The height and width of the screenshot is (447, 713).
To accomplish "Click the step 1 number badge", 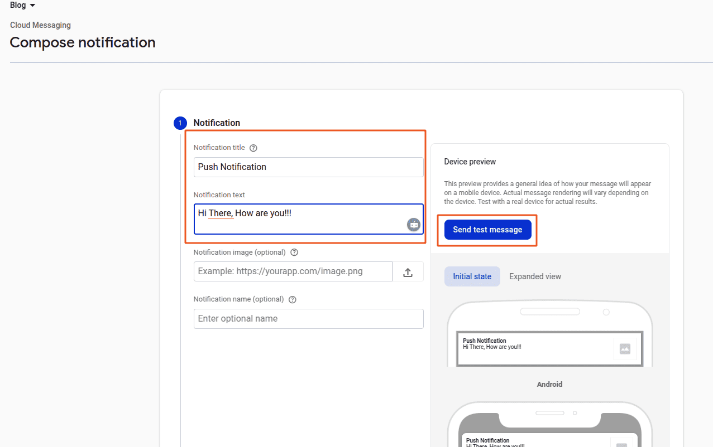I will coord(180,123).
